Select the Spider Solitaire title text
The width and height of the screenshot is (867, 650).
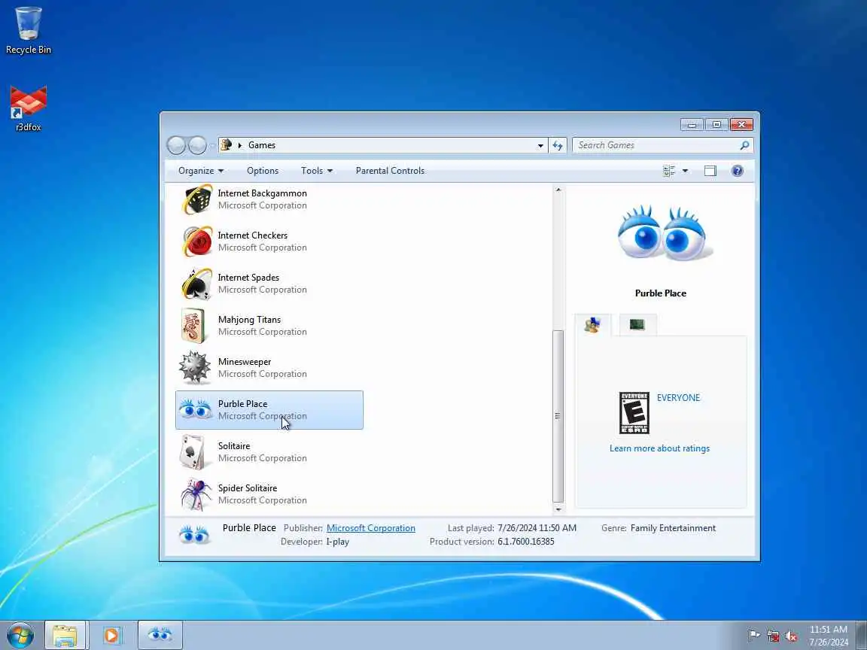[x=248, y=488]
